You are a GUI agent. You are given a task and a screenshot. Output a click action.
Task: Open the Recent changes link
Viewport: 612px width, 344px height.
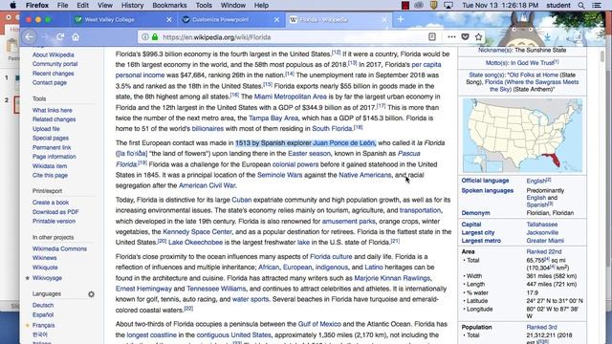pyautogui.click(x=54, y=74)
